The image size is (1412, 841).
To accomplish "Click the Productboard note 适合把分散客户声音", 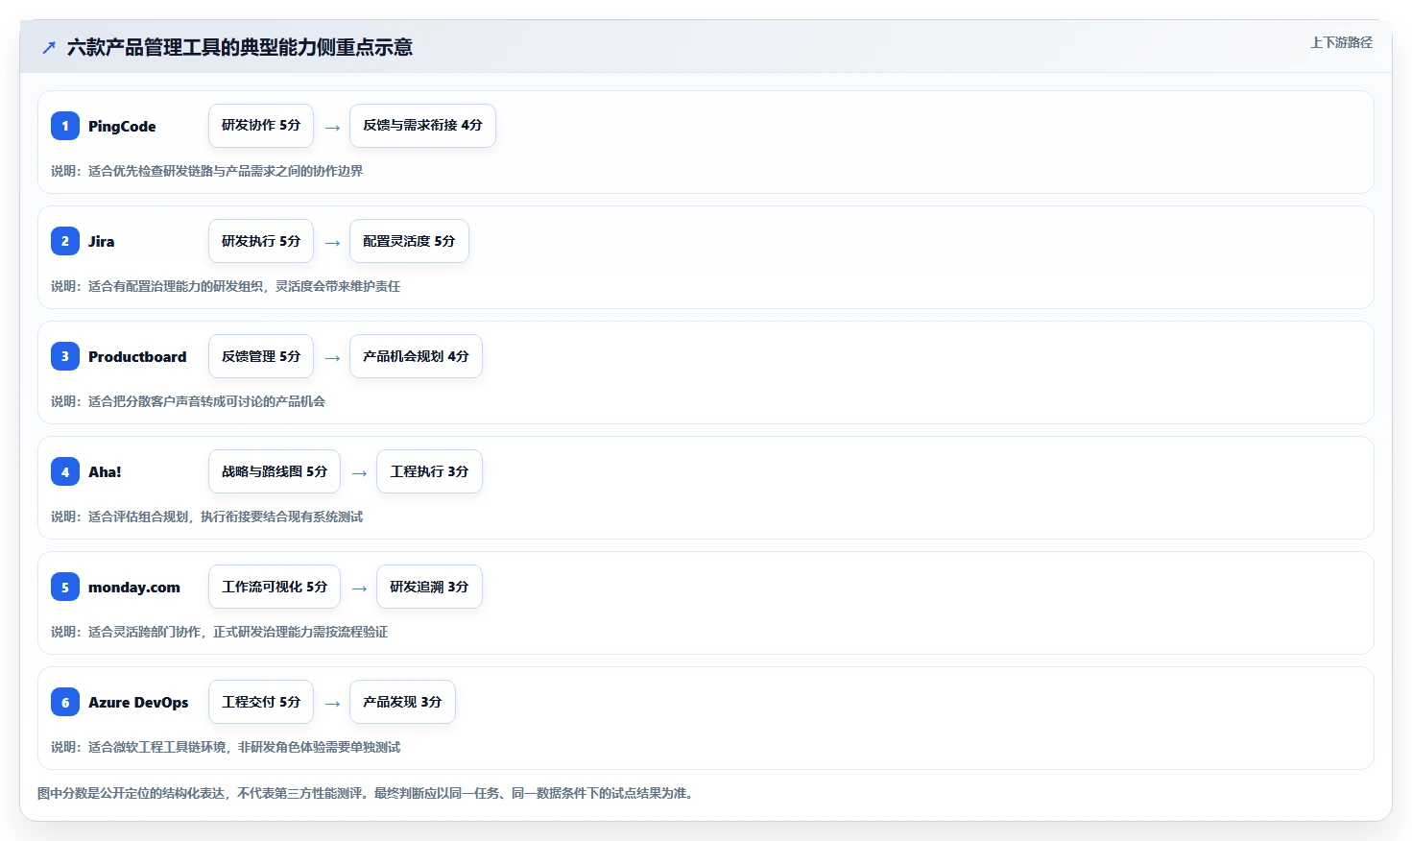I will pos(188,401).
